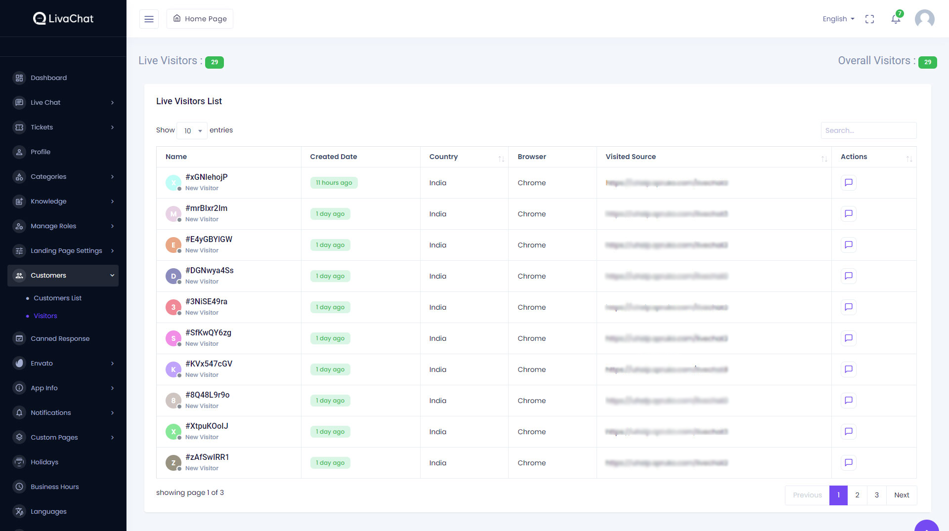Sort table by Country column
The width and height of the screenshot is (949, 531).
point(501,158)
